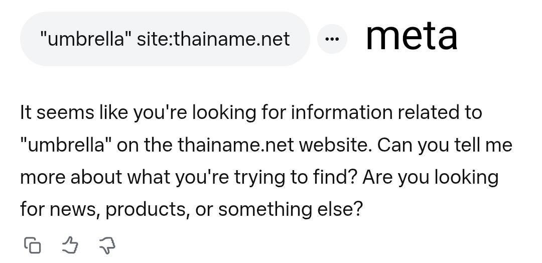
Task: Click the quoted "umbrella" in the query bubble
Action: click(x=82, y=39)
